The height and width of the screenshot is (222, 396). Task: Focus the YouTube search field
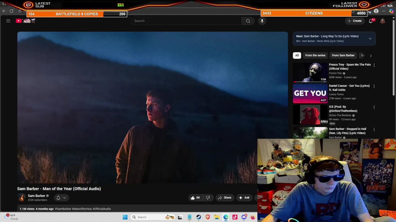pyautogui.click(x=186, y=21)
